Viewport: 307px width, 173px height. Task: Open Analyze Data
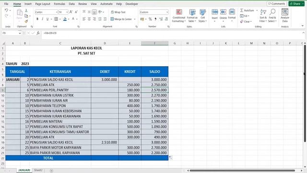(x=284, y=15)
